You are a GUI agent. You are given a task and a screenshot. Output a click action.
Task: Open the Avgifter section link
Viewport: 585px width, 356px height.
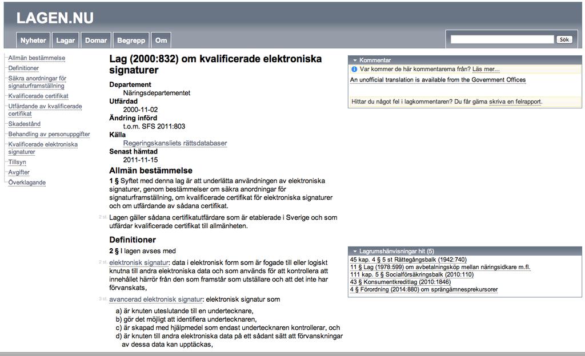tap(19, 172)
